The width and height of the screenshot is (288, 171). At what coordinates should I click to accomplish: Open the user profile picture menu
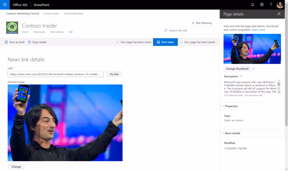pos(280,5)
